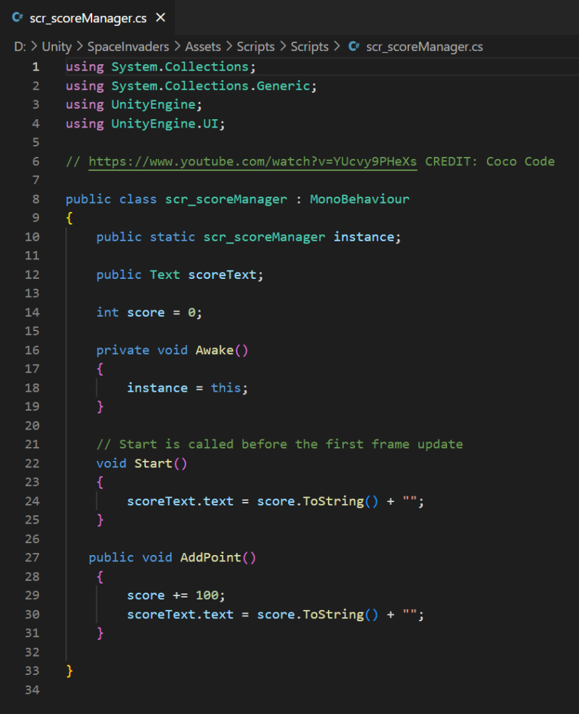Click line number 8 in the gutter
Image resolution: width=579 pixels, height=714 pixels.
pyautogui.click(x=36, y=199)
